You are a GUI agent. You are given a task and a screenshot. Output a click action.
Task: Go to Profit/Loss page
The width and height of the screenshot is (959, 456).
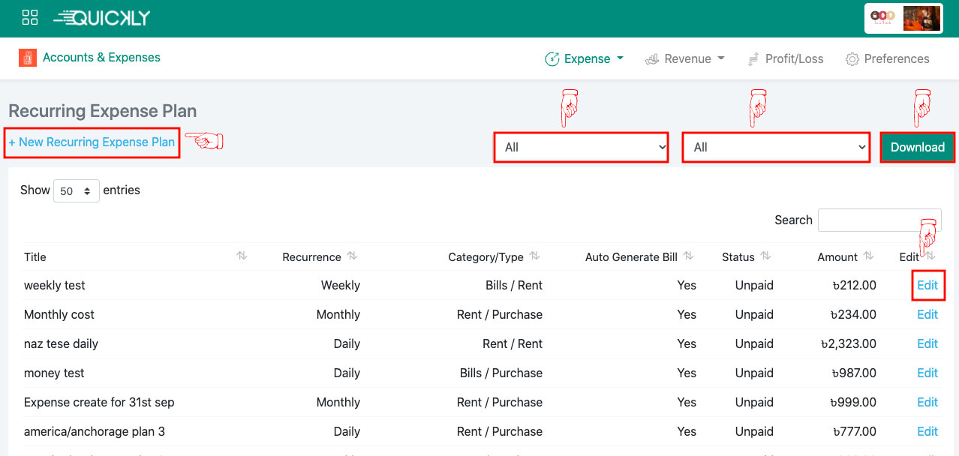click(785, 59)
